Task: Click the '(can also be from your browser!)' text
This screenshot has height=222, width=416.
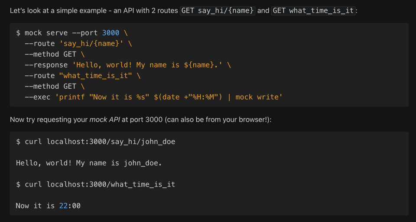Action: click(x=218, y=119)
